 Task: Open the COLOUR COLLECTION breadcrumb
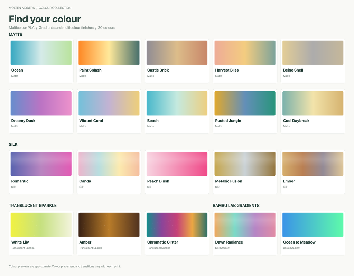[55, 8]
